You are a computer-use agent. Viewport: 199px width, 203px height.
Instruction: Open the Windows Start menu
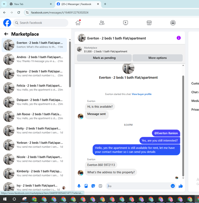point(5,199)
